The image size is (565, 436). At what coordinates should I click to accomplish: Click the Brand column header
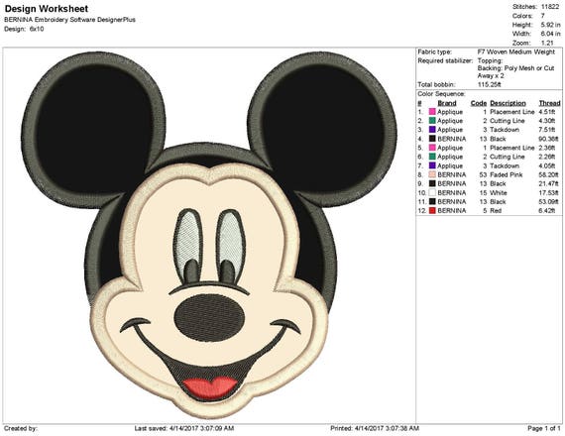point(447,103)
